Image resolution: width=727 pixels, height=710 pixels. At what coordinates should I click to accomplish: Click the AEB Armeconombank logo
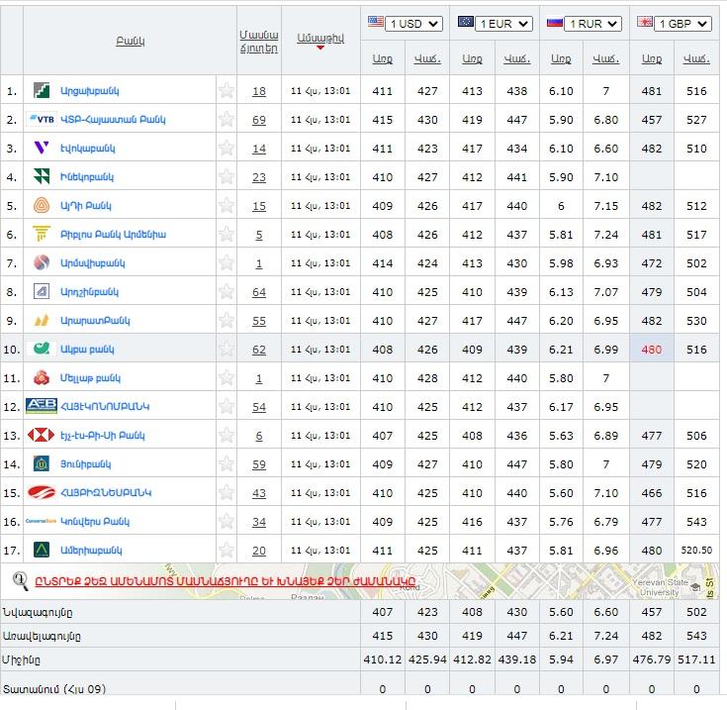42,407
